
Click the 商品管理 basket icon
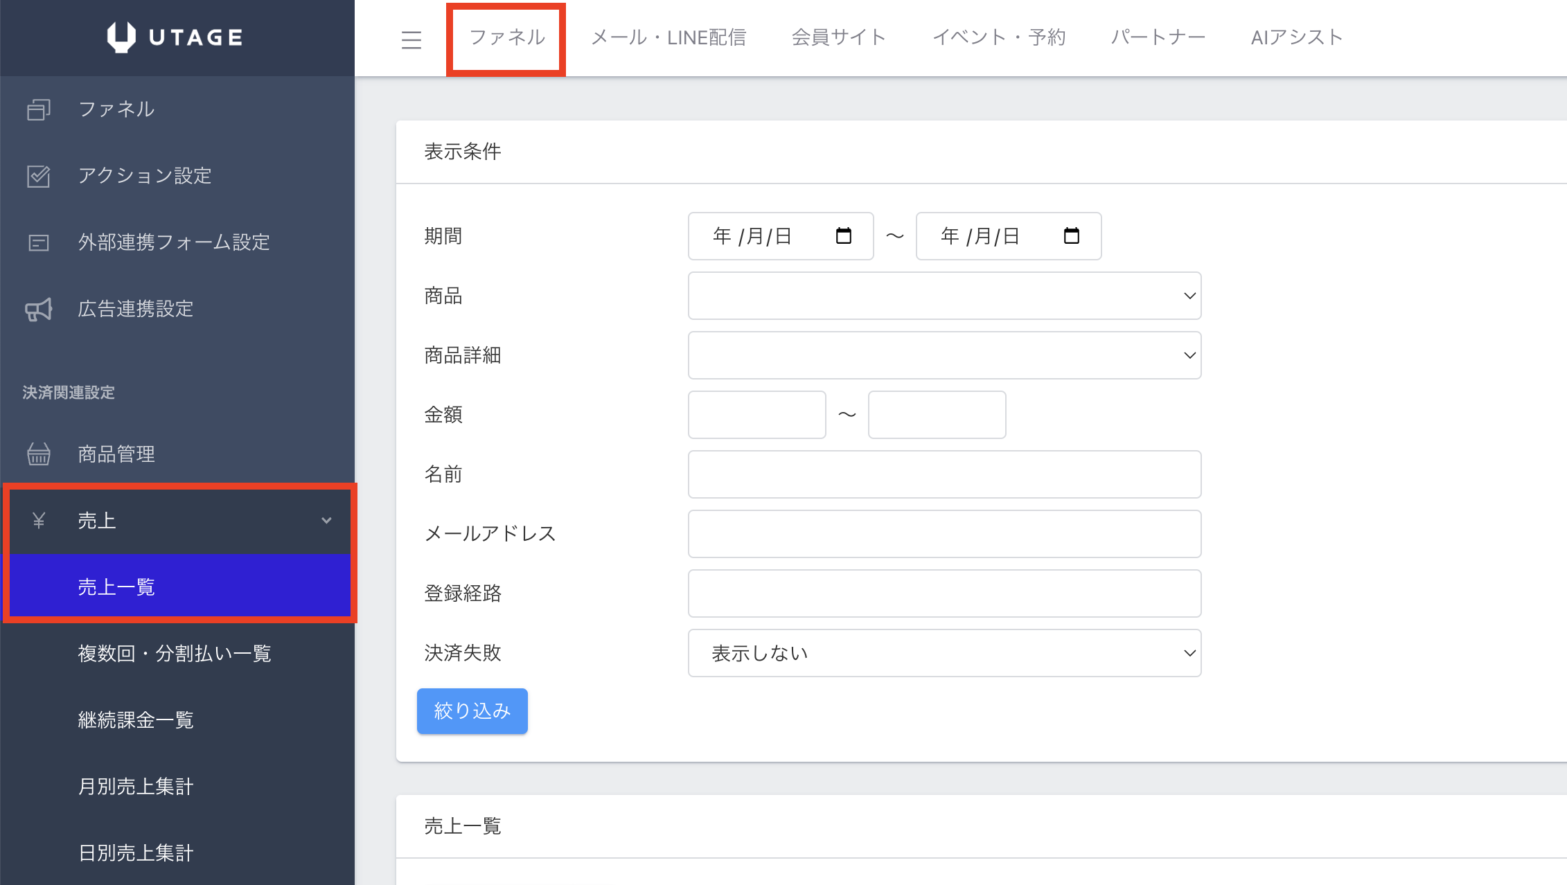pyautogui.click(x=39, y=454)
